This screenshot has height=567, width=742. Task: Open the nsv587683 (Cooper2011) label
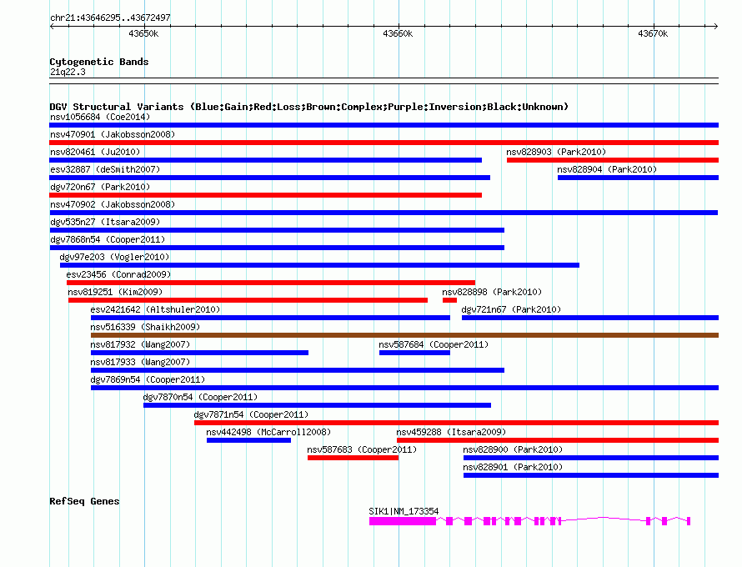click(362, 449)
